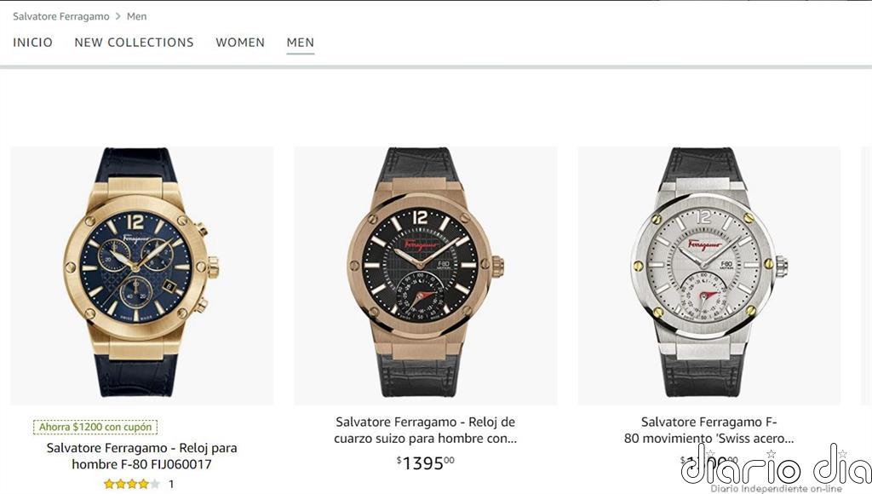
Task: Open Reloj para hombre F-80 FIJ060017 title
Action: pos(142,456)
